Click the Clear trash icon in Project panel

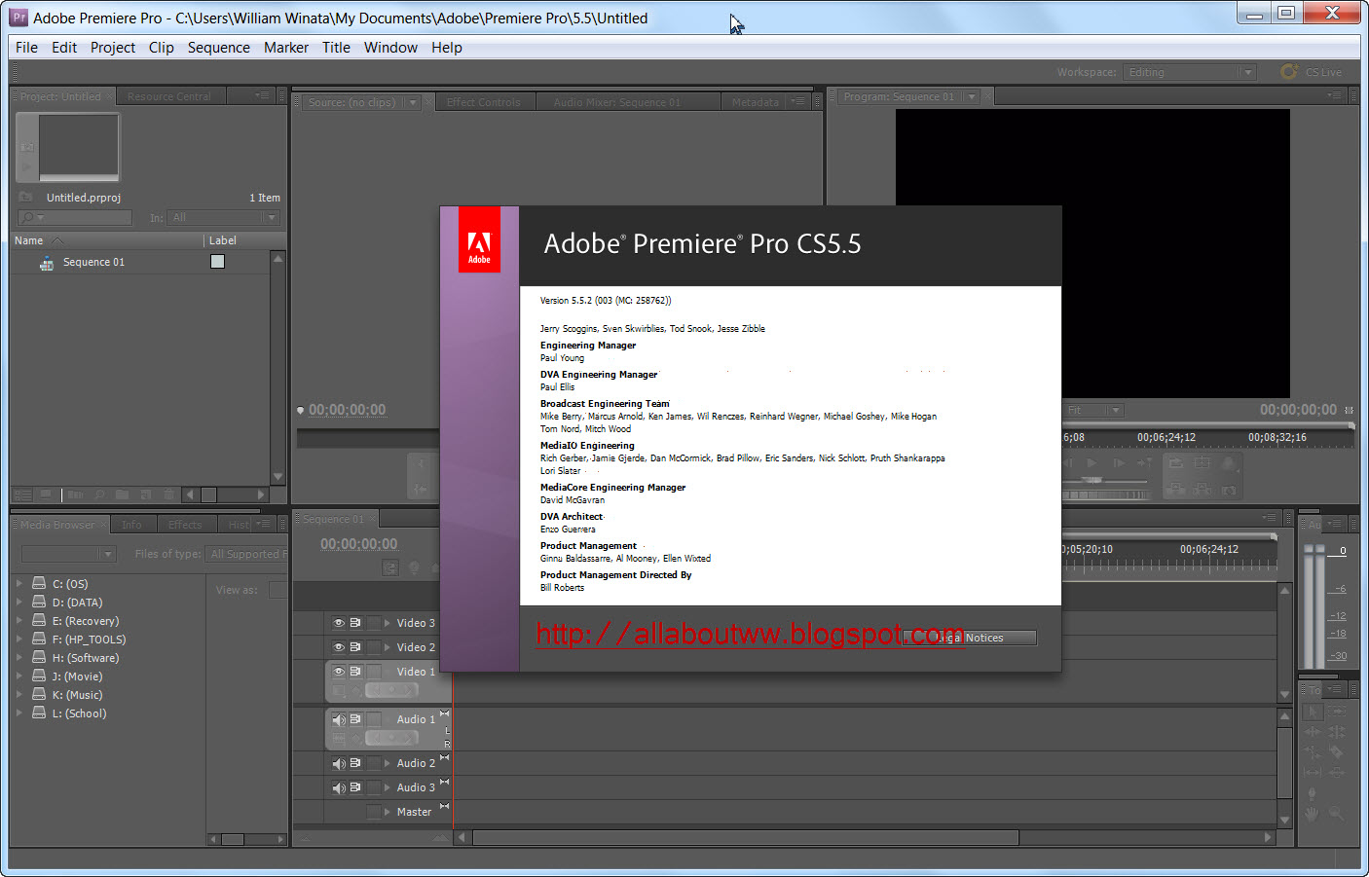click(168, 494)
